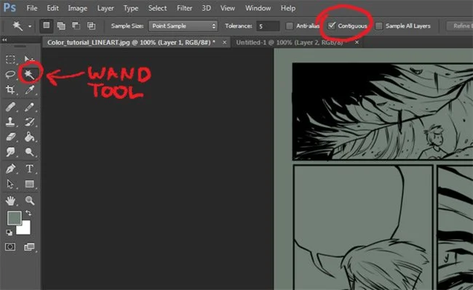This screenshot has height=290, width=473.
Task: Select the Magic Wand tool in toolbox
Action: (x=29, y=74)
